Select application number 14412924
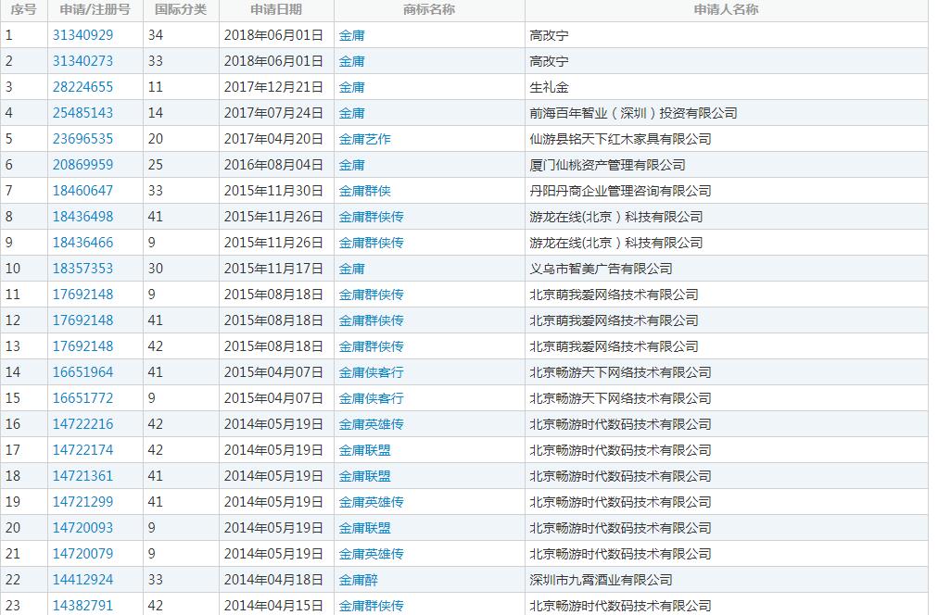Image resolution: width=938 pixels, height=615 pixels. 82,580
